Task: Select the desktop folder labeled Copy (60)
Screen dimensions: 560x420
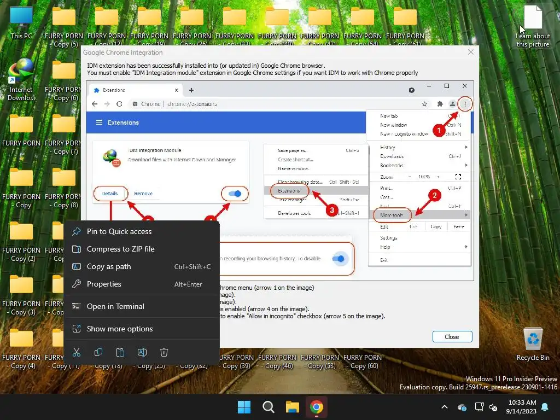Action: click(363, 361)
